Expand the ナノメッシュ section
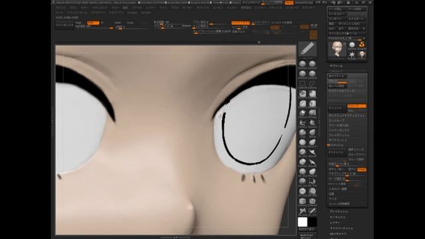Viewport: 425px width, 239px height. click(x=337, y=217)
